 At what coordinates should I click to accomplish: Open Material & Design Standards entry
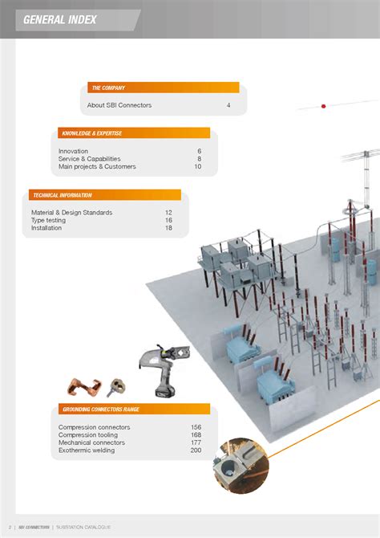tap(71, 213)
